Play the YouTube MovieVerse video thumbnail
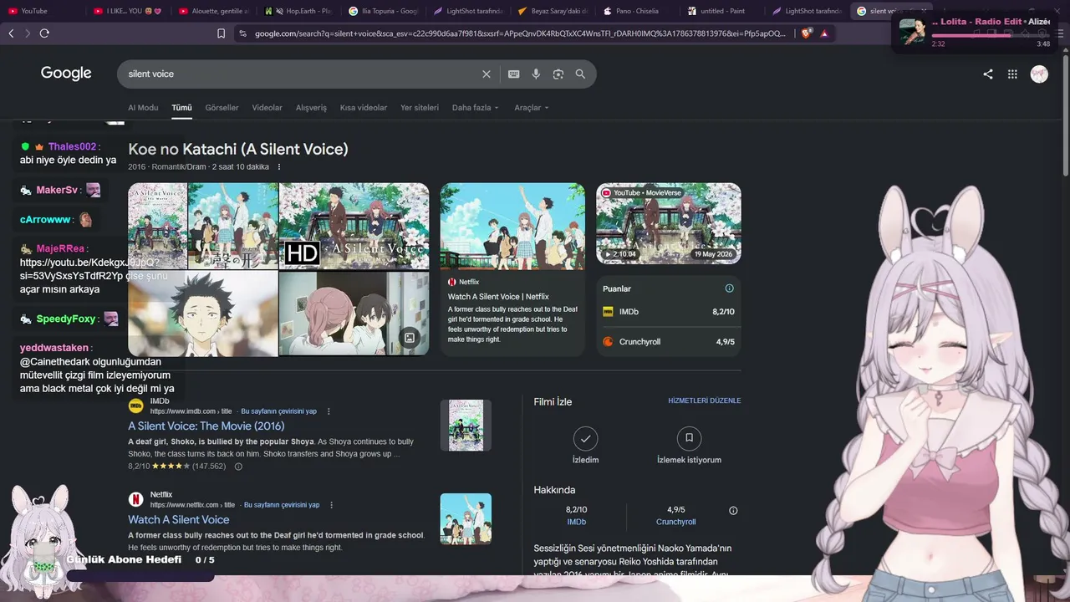Viewport: 1070px width, 602px height. point(669,223)
